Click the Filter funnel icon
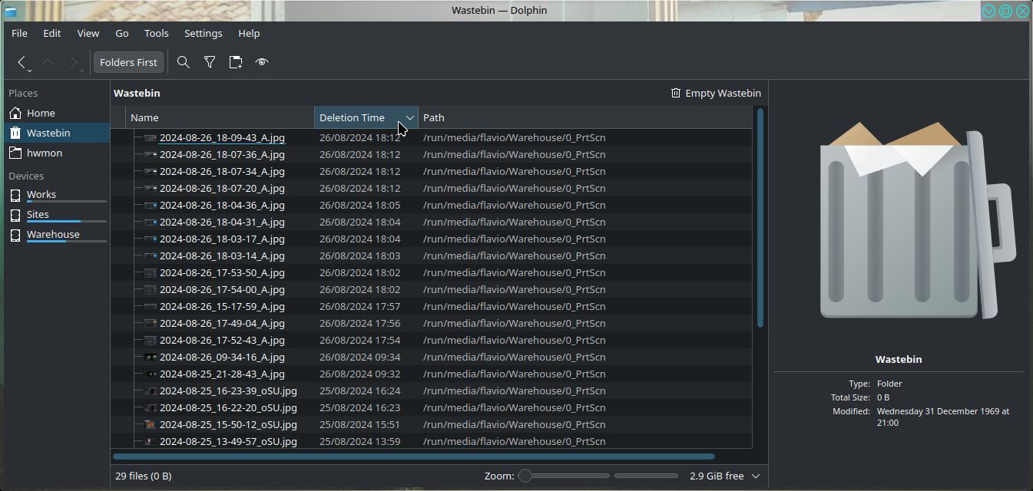Screen dimensions: 1033x491 [x=210, y=62]
